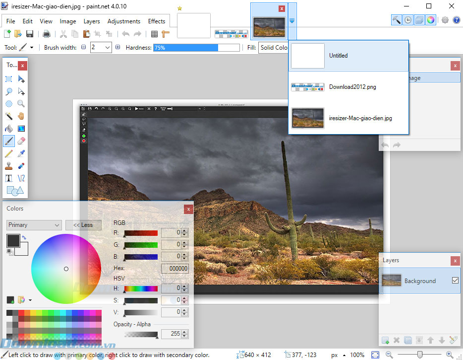463x360 pixels.
Task: Click the Hex color input field
Action: click(175, 269)
